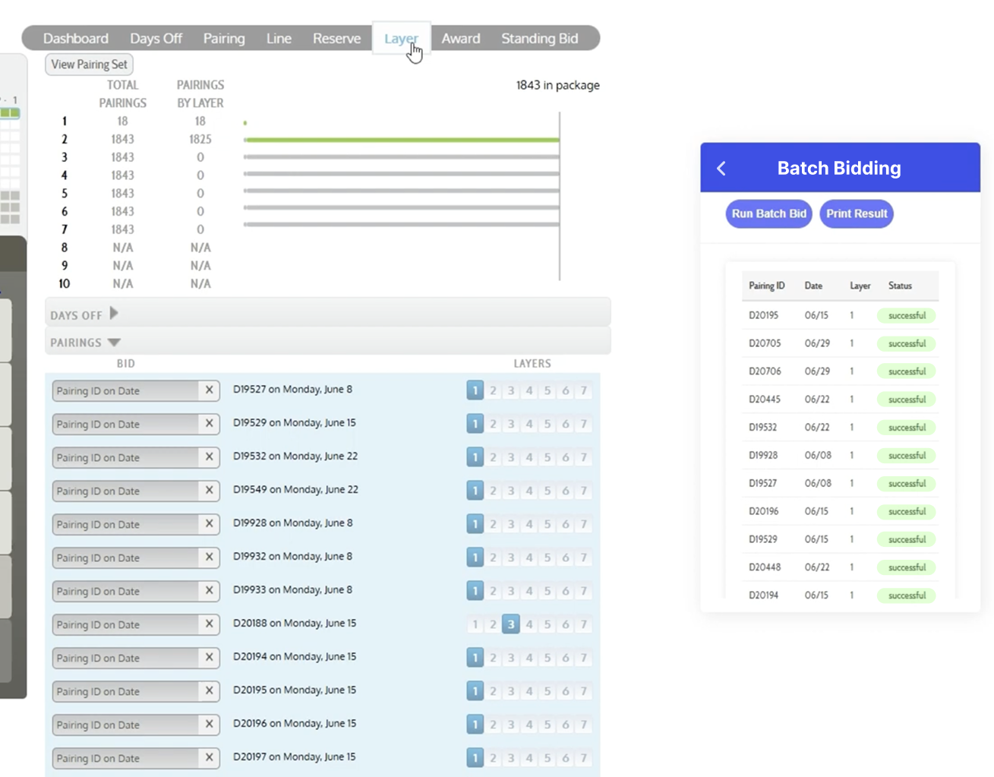This screenshot has height=777, width=994.
Task: Remove the D20197 pairing bid with X
Action: 209,758
